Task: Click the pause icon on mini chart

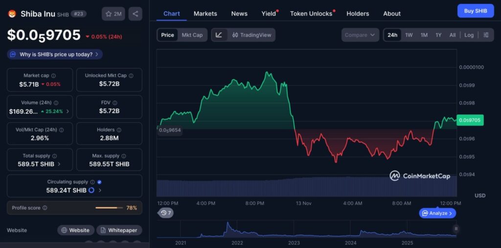Action: click(456, 228)
